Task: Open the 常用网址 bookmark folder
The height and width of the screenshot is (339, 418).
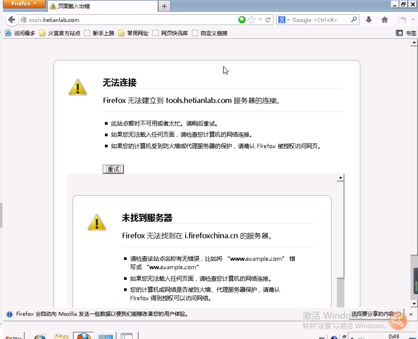Action: coord(133,33)
